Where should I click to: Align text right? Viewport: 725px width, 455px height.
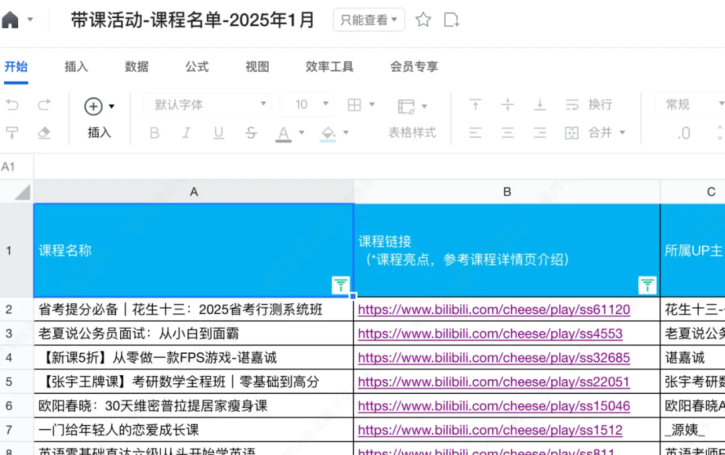540,133
